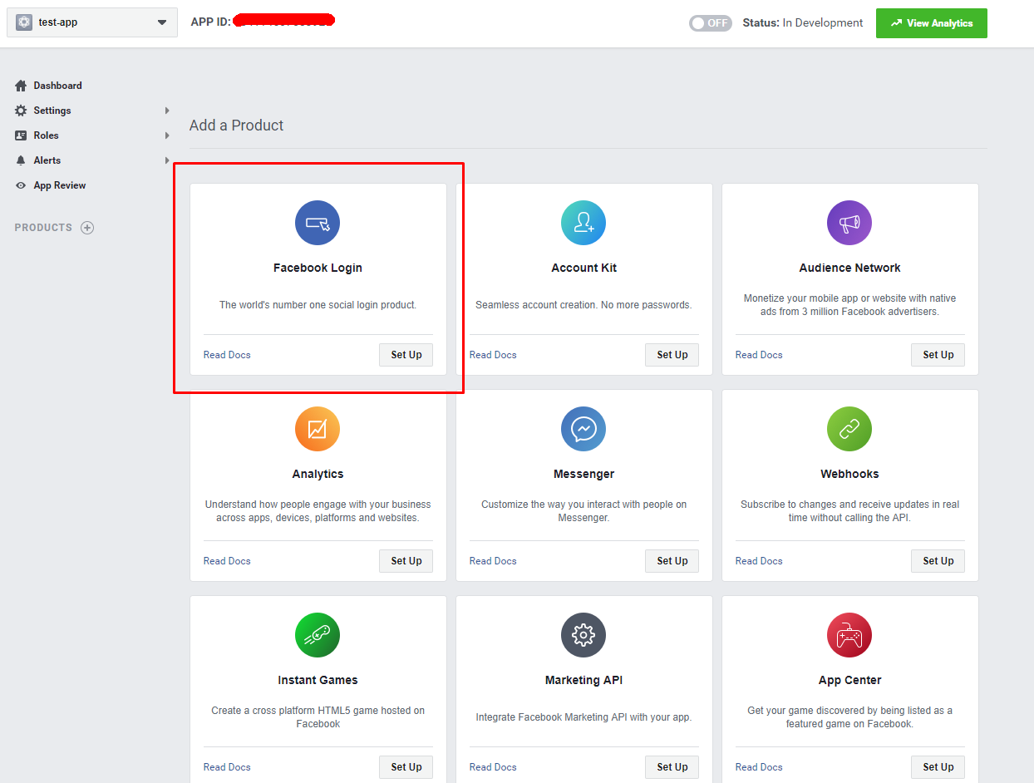Image resolution: width=1034 pixels, height=783 pixels.
Task: Toggle the app status OFF switch
Action: pos(711,23)
